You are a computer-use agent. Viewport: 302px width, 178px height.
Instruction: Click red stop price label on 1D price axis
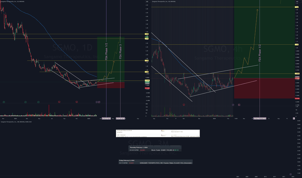pyautogui.click(x=147, y=88)
